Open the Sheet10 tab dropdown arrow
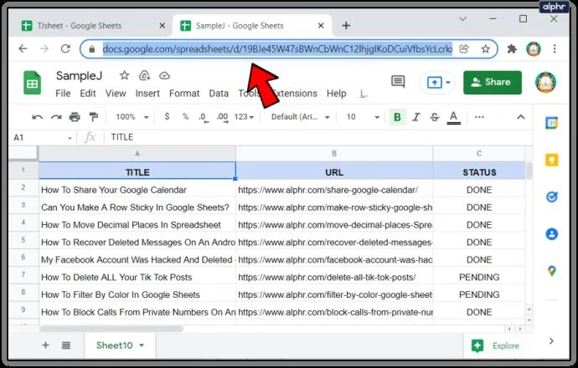This screenshot has height=368, width=578. point(142,345)
